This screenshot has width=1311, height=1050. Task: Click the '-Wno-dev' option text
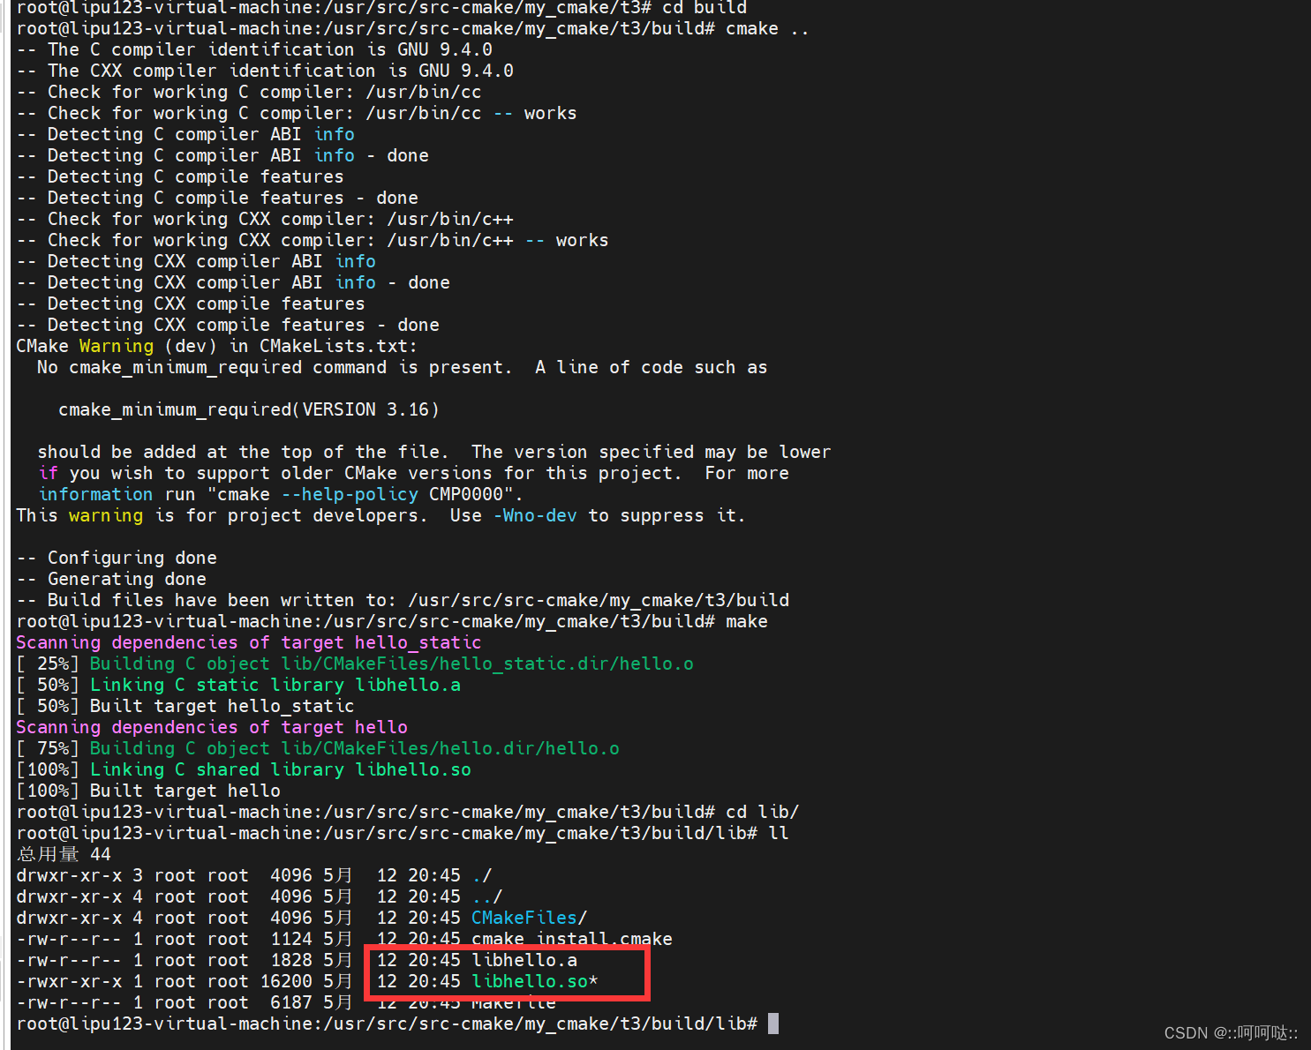click(535, 515)
